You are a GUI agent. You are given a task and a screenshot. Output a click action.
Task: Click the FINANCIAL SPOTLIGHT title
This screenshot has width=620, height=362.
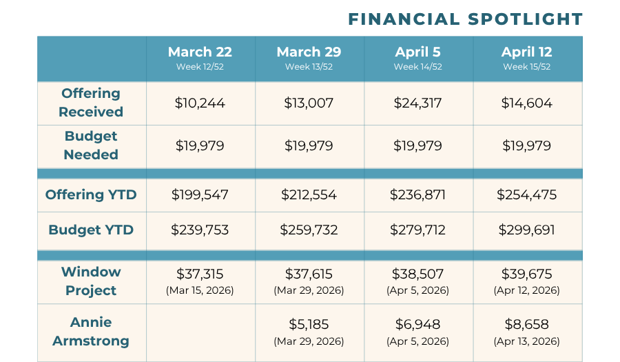click(x=465, y=19)
